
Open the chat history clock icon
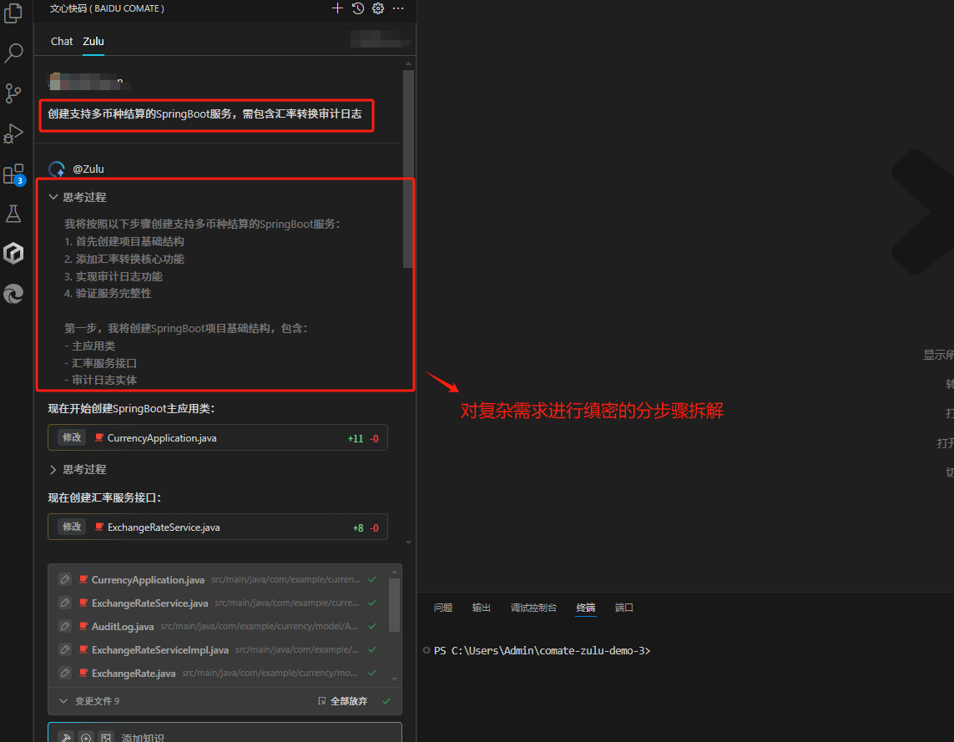point(358,8)
